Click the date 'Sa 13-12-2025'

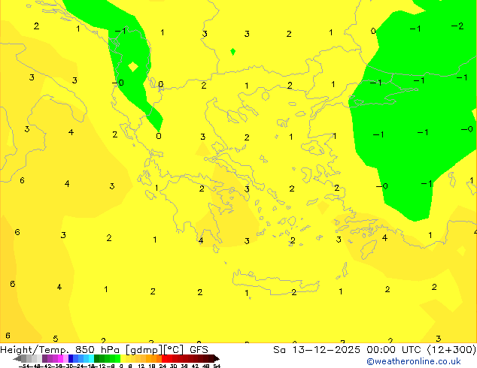[x=317, y=350]
